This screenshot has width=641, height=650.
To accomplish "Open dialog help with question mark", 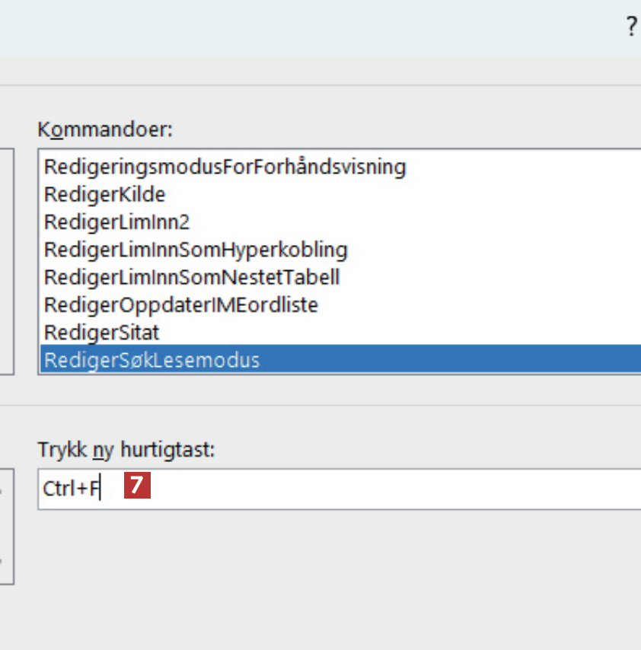I will (631, 27).
